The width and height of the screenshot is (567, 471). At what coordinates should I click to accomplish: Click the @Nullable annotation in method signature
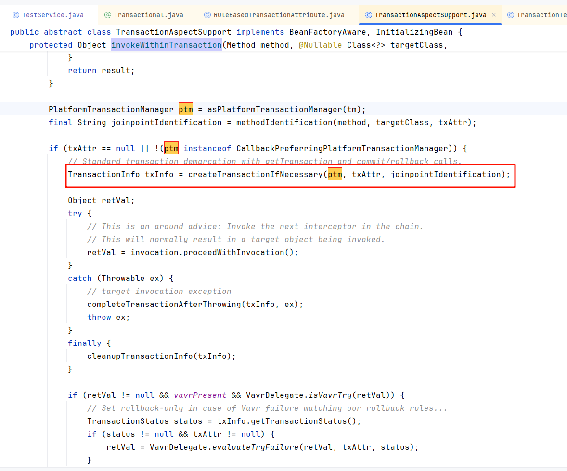(320, 45)
